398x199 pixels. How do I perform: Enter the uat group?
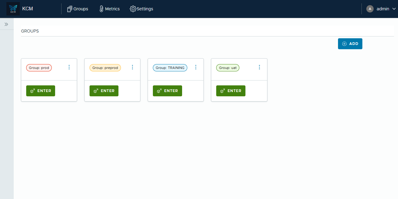pyautogui.click(x=231, y=91)
